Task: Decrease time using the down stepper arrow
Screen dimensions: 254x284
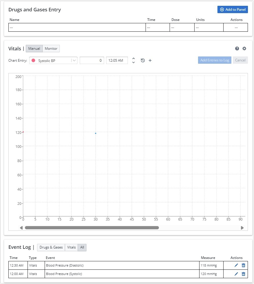Action: (133, 63)
